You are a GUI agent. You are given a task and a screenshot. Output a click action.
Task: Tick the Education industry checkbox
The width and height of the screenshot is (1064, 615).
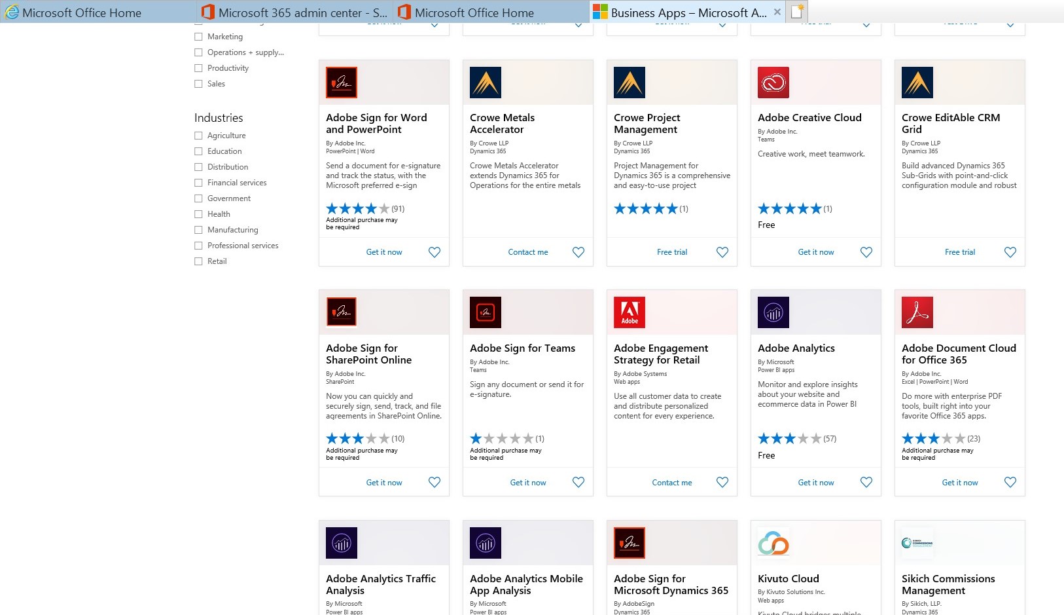(x=198, y=151)
